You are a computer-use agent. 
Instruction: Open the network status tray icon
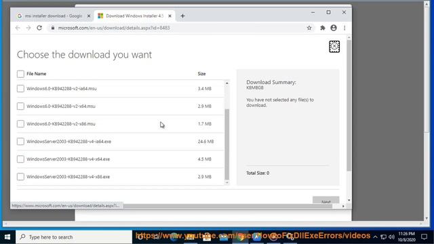click(x=383, y=237)
